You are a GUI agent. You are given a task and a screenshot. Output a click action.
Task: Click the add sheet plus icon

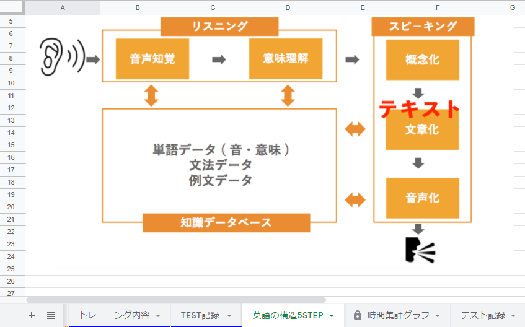32,315
